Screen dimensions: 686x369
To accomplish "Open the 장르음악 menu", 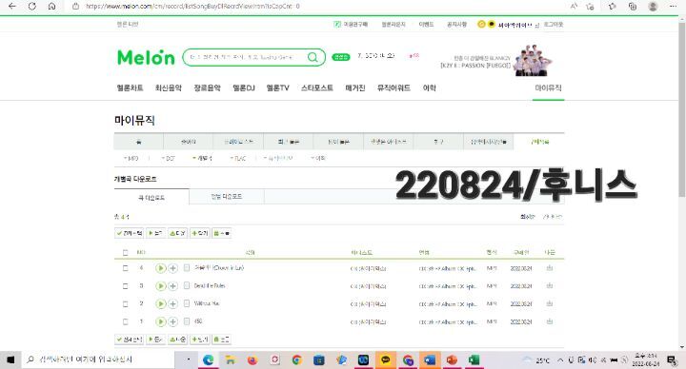I will click(x=207, y=87).
